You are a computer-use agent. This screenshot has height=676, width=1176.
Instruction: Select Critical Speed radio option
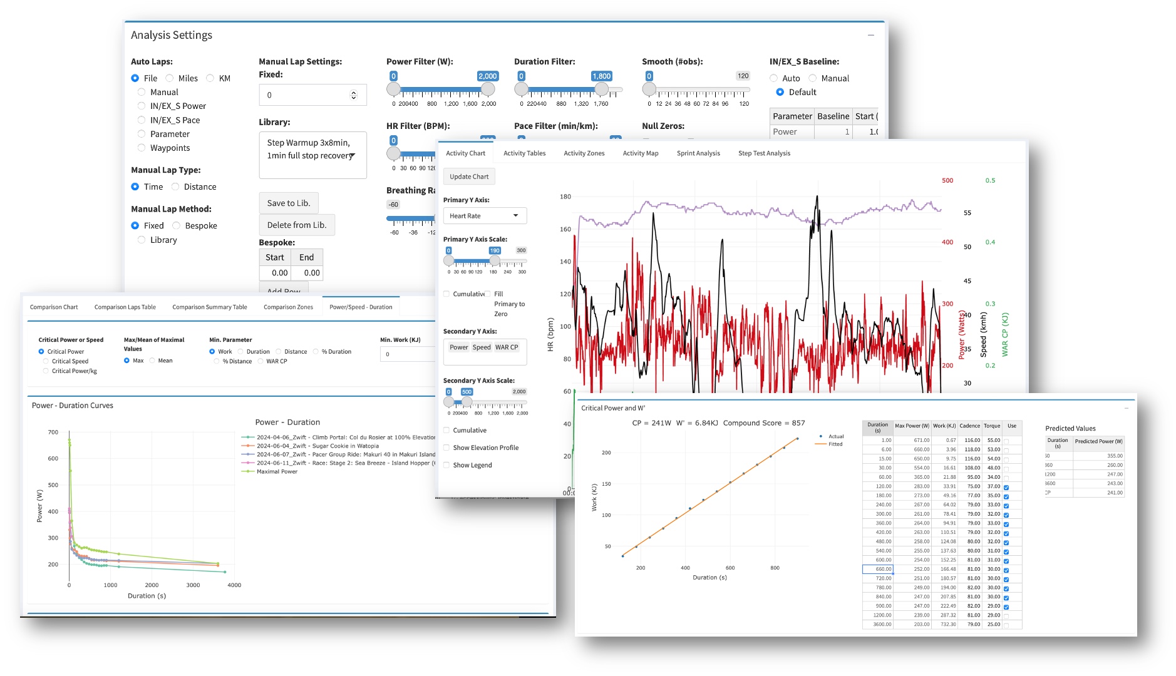click(46, 361)
